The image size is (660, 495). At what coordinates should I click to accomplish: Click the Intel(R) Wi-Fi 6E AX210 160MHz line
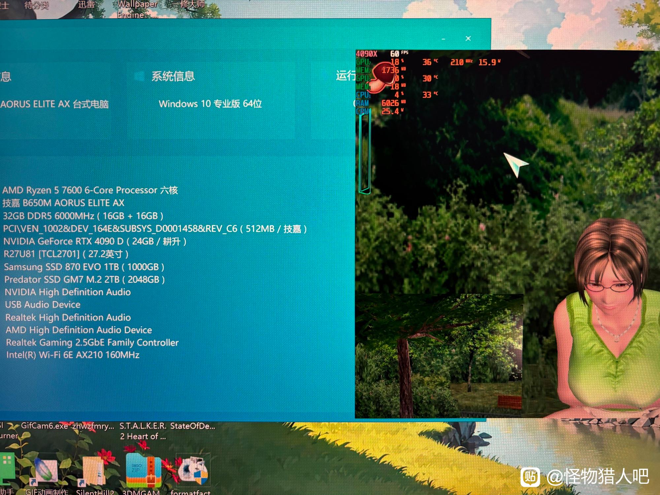click(73, 355)
